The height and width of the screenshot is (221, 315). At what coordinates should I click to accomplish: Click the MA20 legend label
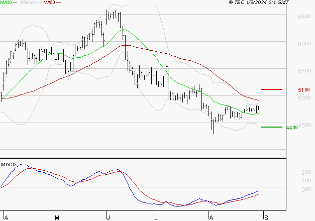(x=6, y=3)
